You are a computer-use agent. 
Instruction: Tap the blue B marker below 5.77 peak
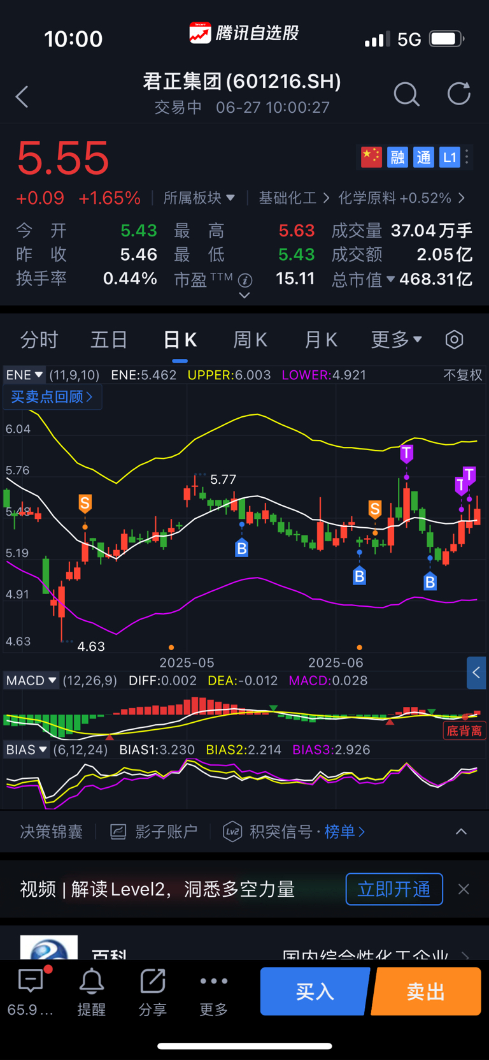(241, 548)
